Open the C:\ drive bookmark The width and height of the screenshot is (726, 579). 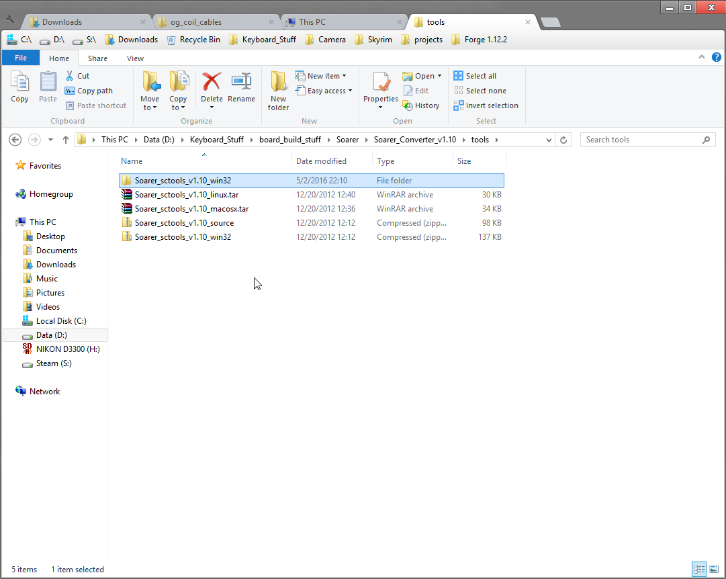pyautogui.click(x=19, y=40)
